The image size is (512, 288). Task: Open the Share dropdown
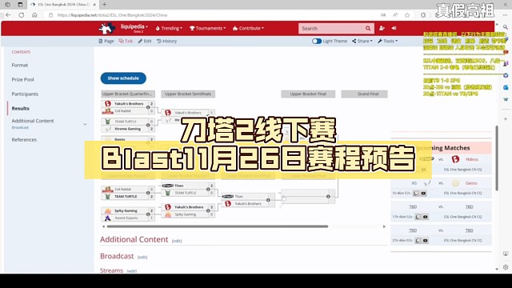pyautogui.click(x=362, y=41)
